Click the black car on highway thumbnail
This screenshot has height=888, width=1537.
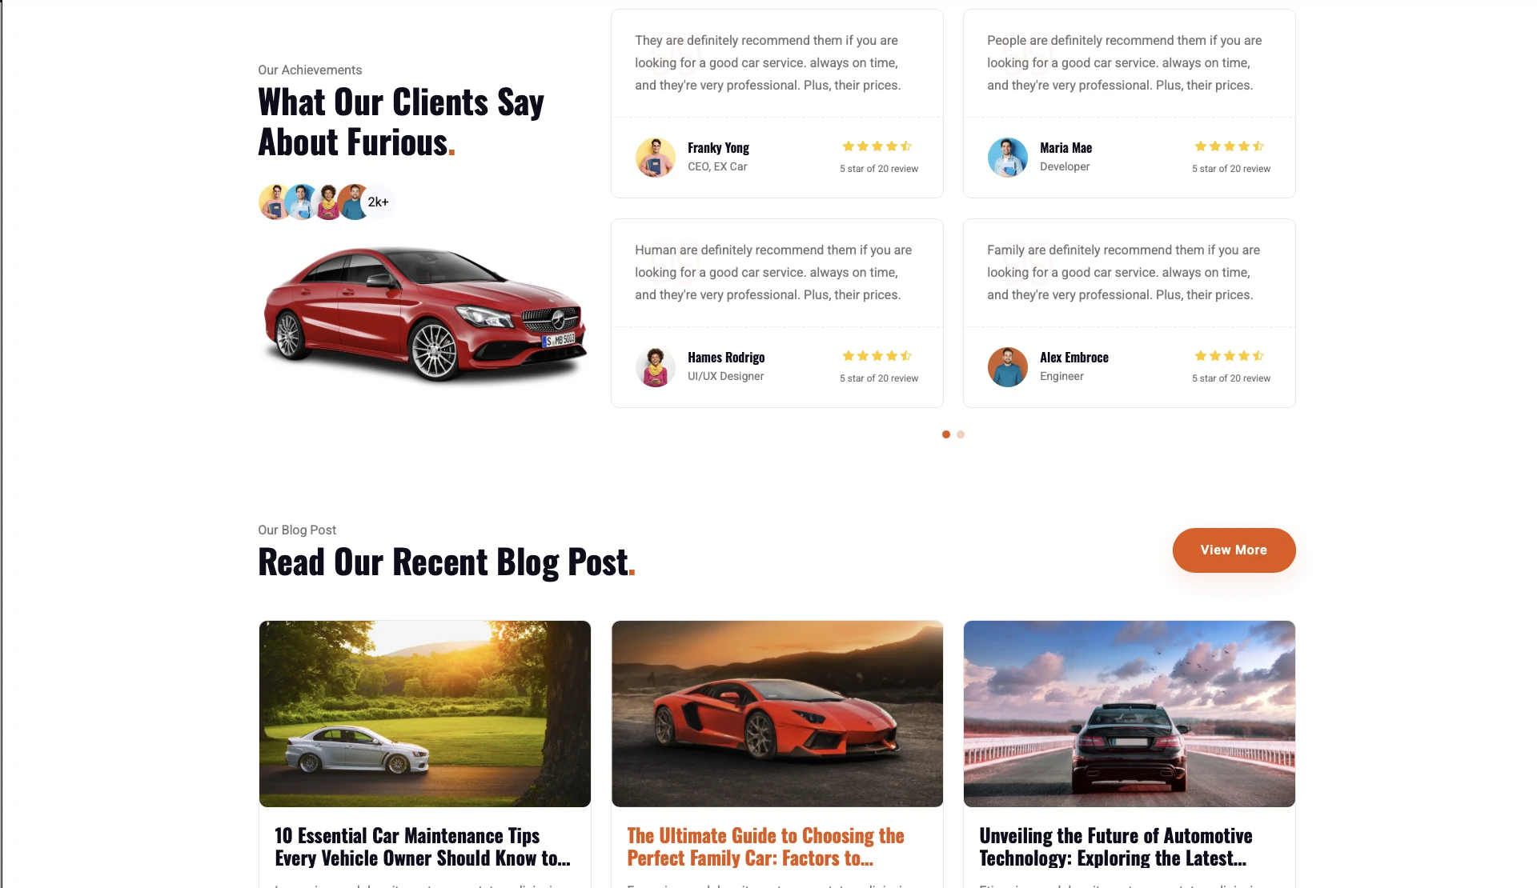click(x=1130, y=714)
